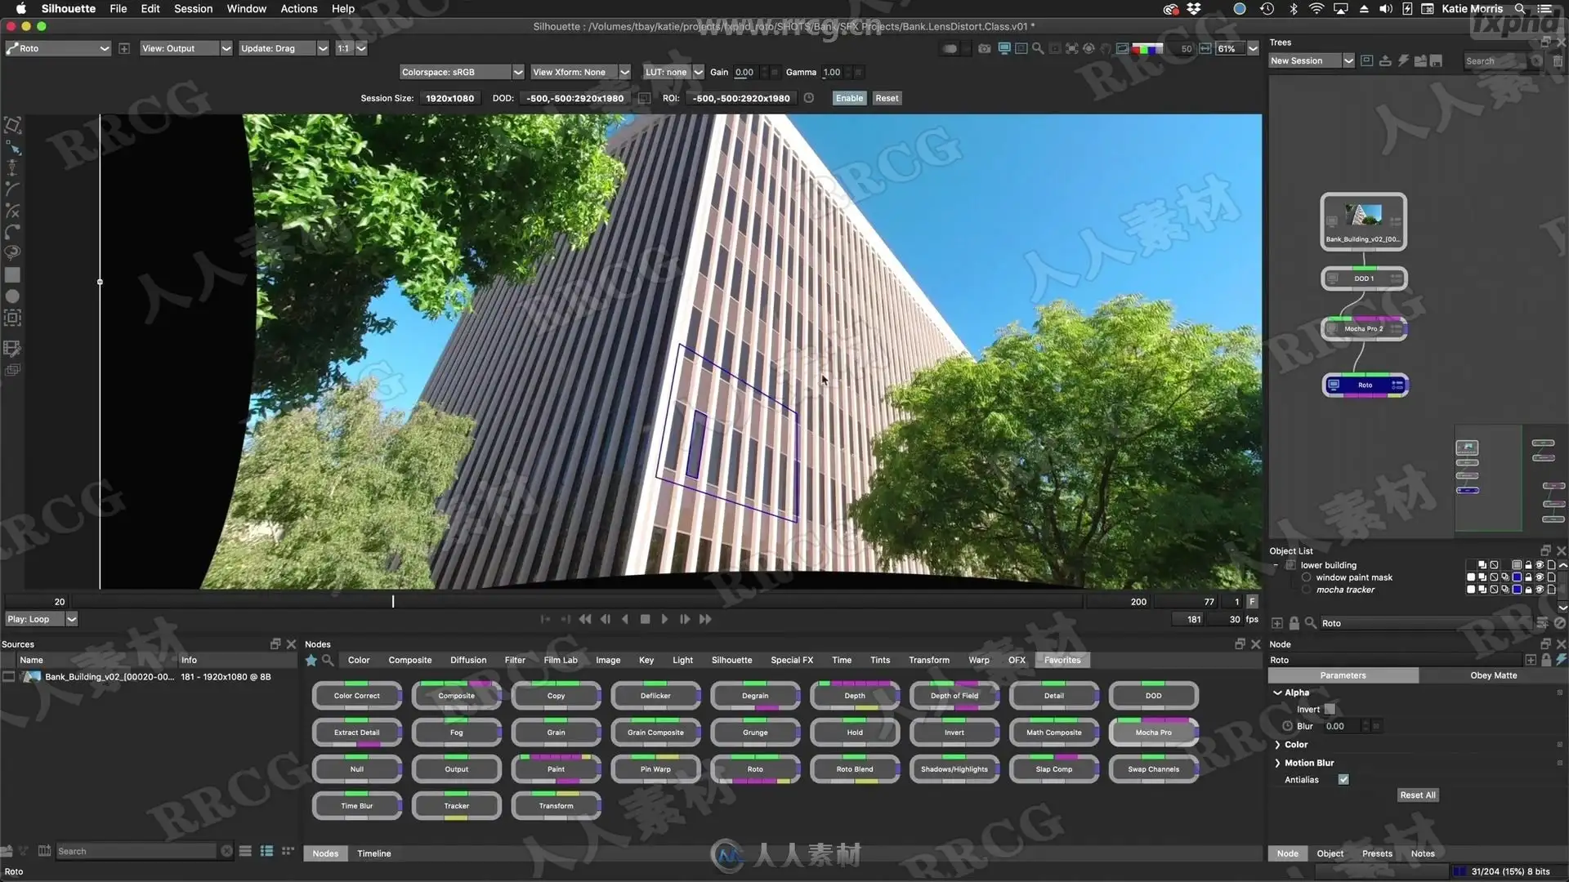
Task: Toggle the Antialias checkbox
Action: [1343, 780]
